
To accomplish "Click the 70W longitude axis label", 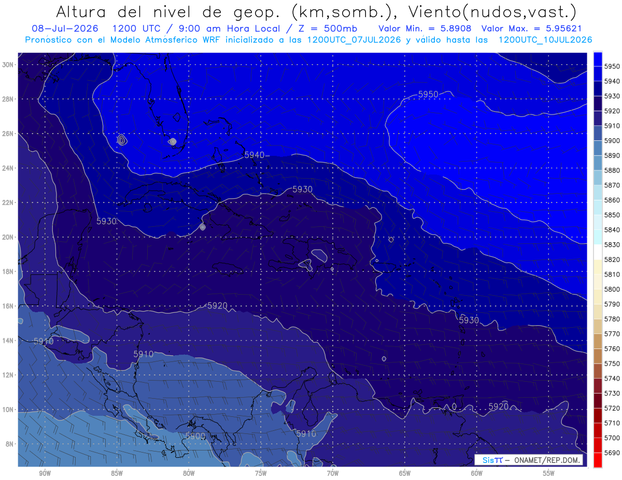I will 333,473.
